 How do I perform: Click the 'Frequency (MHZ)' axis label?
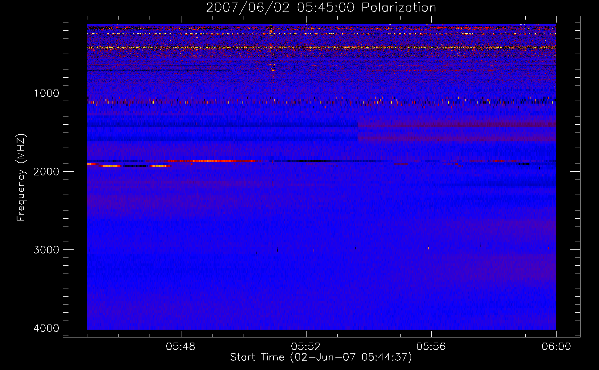point(21,178)
